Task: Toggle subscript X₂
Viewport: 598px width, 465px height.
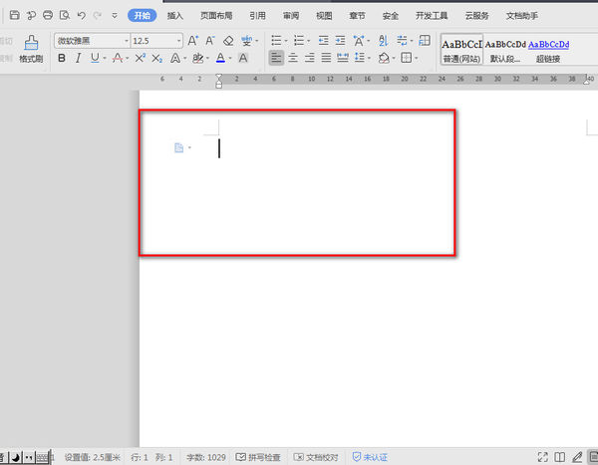Action: 156,59
